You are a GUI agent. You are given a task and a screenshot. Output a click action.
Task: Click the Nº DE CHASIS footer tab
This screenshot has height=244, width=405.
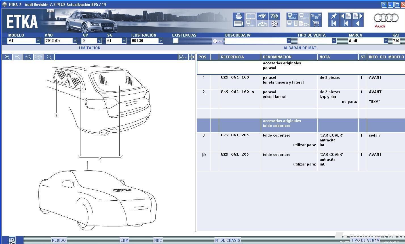tap(227, 240)
